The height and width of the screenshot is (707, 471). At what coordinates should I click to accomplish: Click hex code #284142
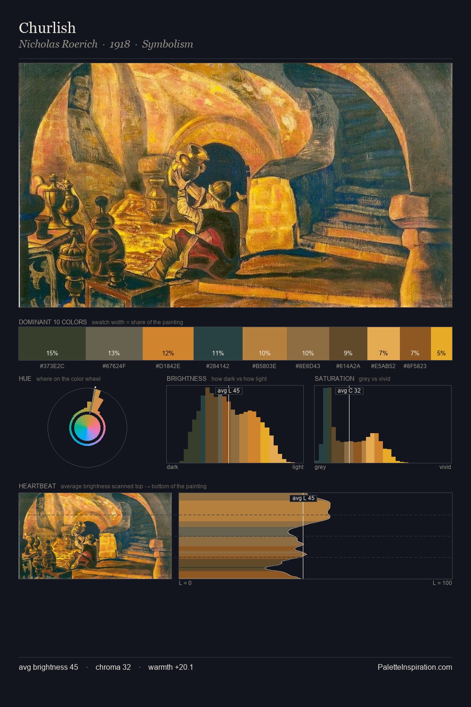click(x=218, y=366)
